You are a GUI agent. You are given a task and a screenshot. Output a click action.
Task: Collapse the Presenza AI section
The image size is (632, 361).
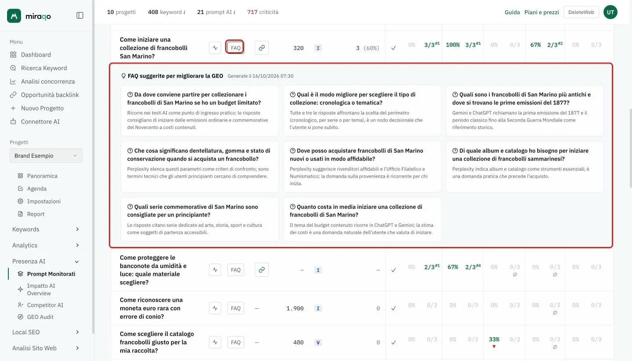pyautogui.click(x=46, y=261)
